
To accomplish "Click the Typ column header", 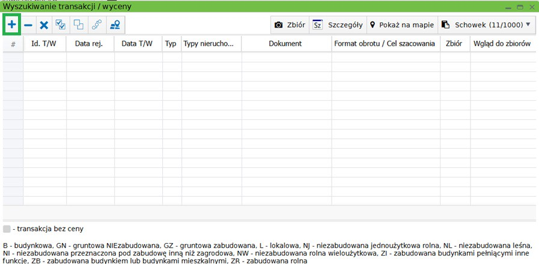I will [x=171, y=44].
